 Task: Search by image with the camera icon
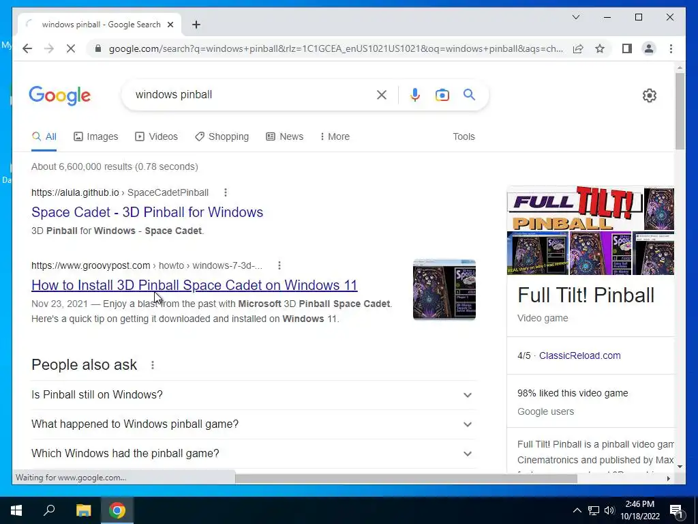click(x=442, y=95)
